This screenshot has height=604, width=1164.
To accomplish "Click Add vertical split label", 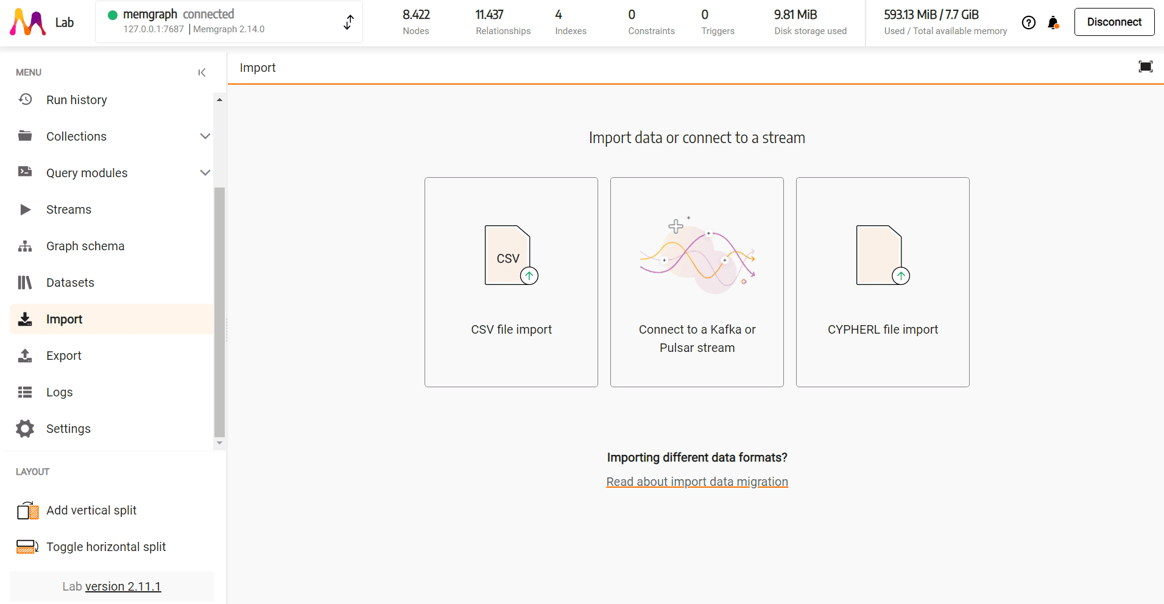I will (91, 510).
